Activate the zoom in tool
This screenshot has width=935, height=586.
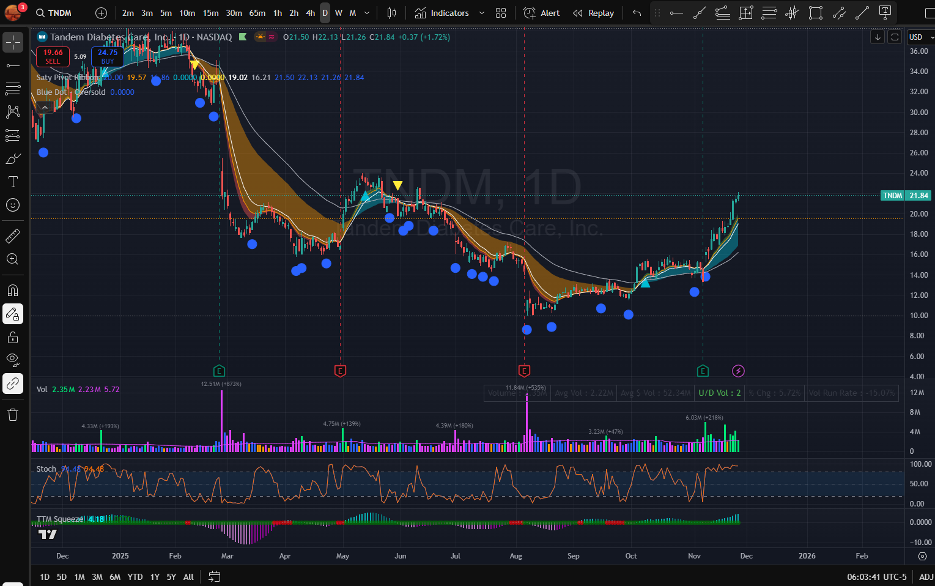[13, 259]
